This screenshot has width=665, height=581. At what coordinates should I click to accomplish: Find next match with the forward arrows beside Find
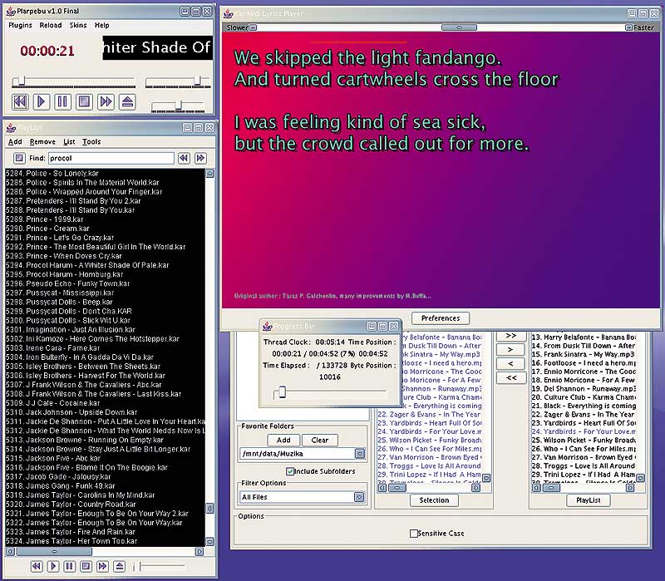pyautogui.click(x=200, y=158)
